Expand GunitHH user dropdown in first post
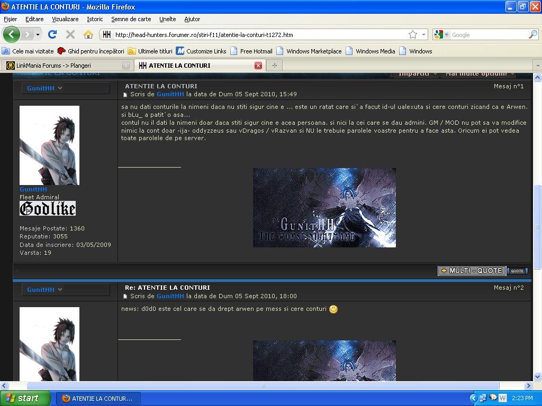Screen dimensions: 542x406 tap(60, 88)
